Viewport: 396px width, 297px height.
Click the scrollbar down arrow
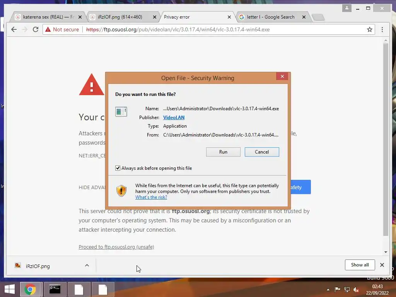point(386,252)
